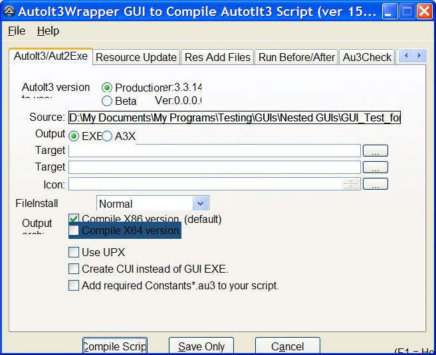Enable Create CUI instead of GUI EXE

(74, 269)
